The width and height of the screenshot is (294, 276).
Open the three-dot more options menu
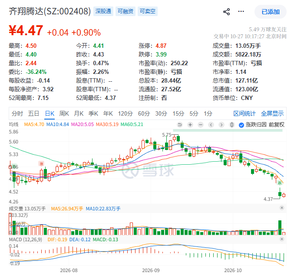point(241,11)
